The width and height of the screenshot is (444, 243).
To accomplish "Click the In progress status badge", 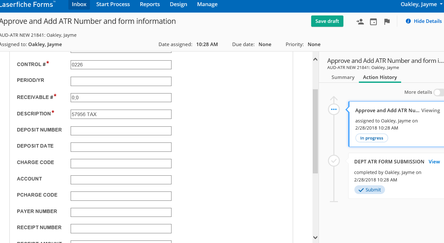I will click(x=371, y=138).
